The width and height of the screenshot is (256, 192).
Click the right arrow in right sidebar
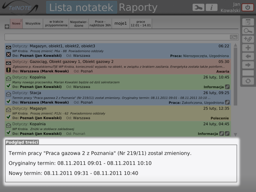point(248,65)
